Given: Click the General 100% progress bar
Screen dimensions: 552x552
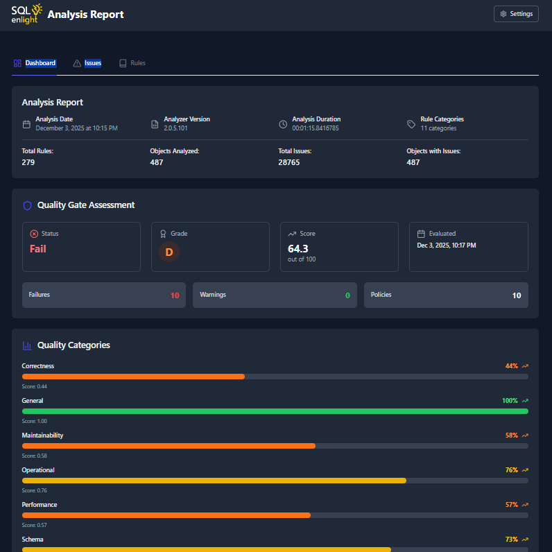Looking at the screenshot, I should click(275, 411).
